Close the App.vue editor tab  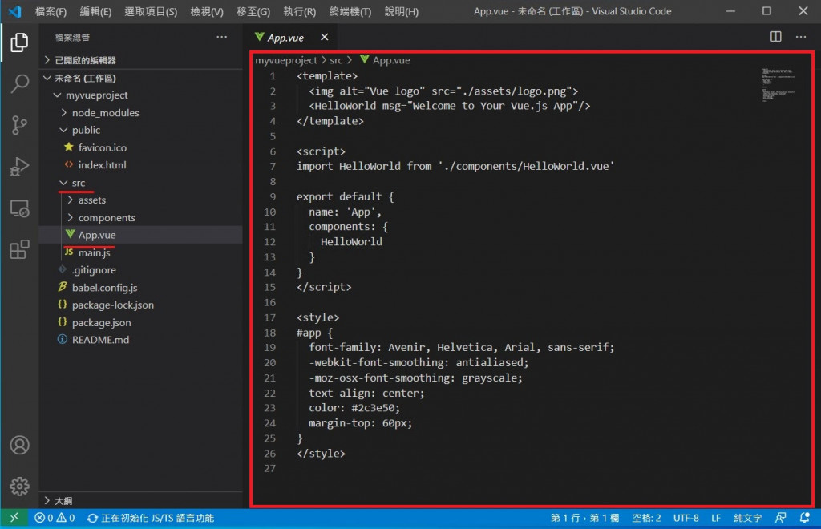324,37
